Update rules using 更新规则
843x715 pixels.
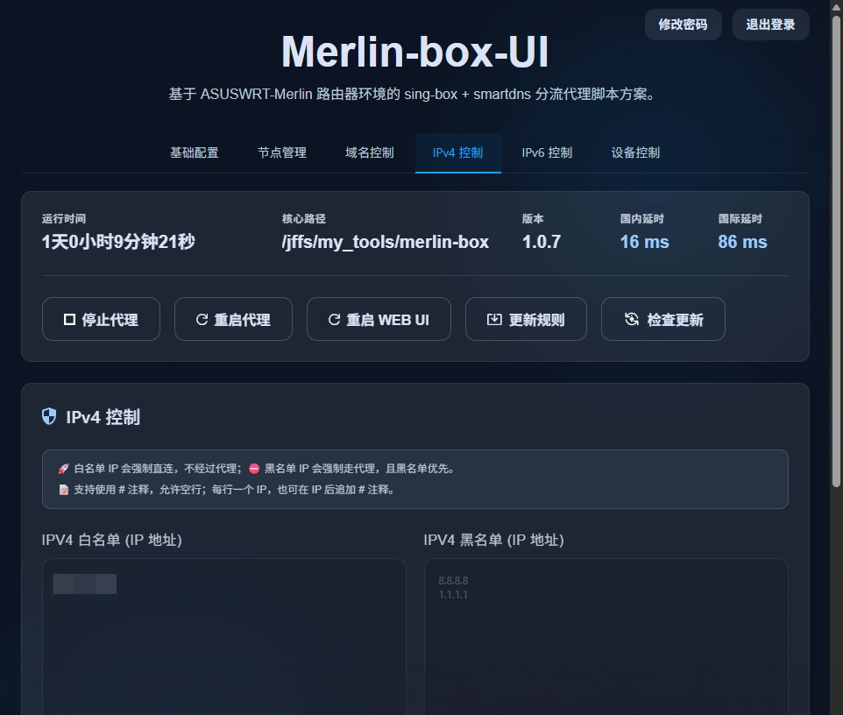[526, 319]
